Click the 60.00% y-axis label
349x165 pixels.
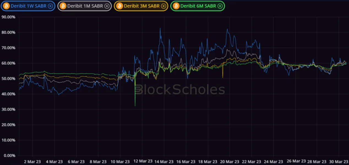click(8, 63)
